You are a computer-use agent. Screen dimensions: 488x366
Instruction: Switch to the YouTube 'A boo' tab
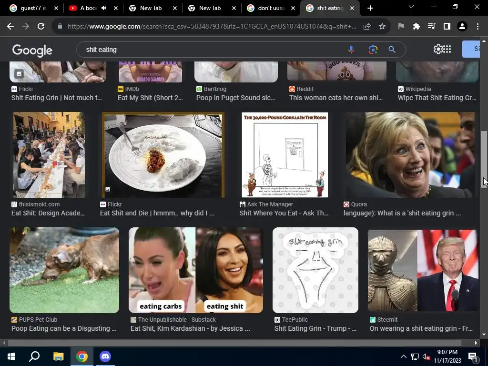point(89,8)
